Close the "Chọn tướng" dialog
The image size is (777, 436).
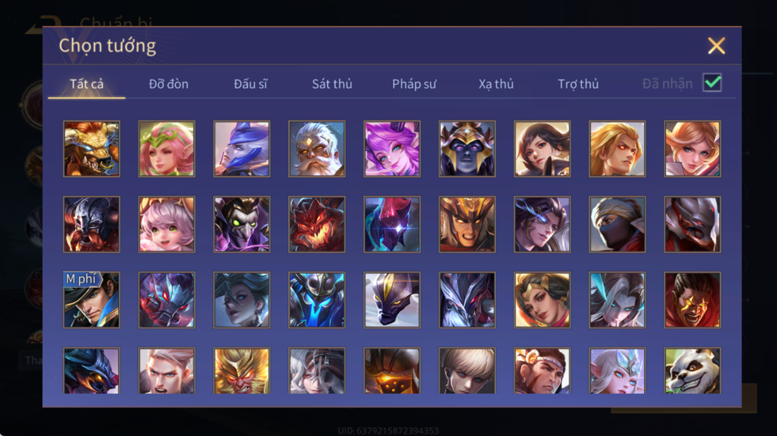(x=716, y=46)
